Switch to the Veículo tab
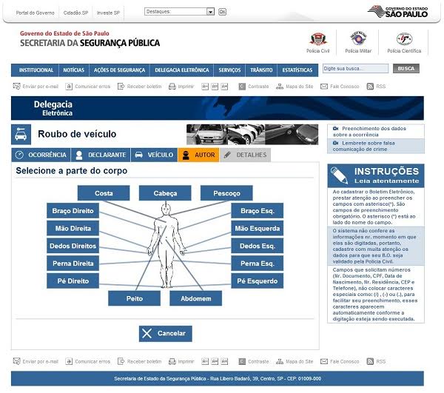 point(153,155)
